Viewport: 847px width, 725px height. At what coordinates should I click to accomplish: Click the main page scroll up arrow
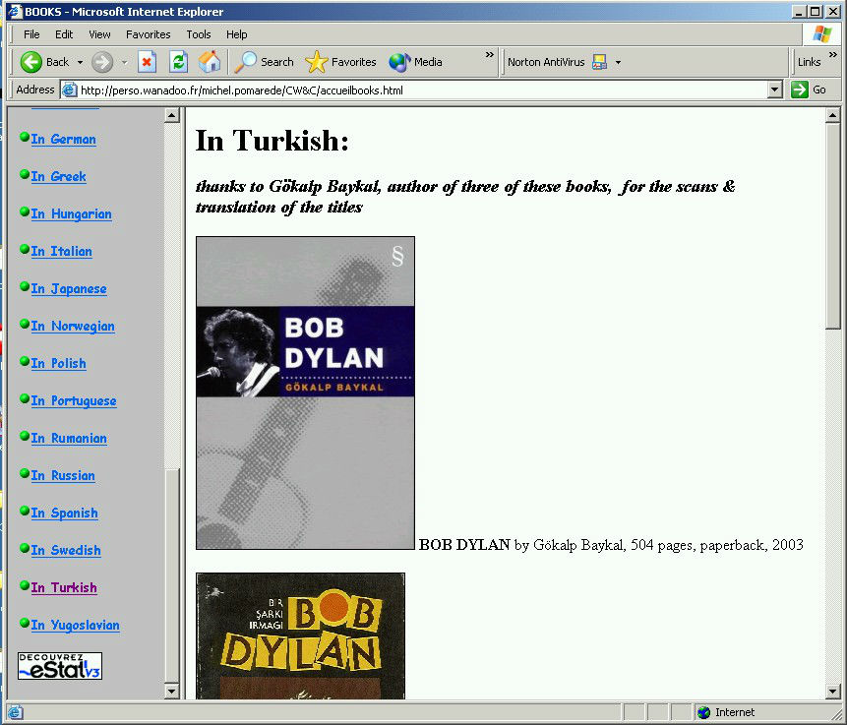pyautogui.click(x=832, y=115)
